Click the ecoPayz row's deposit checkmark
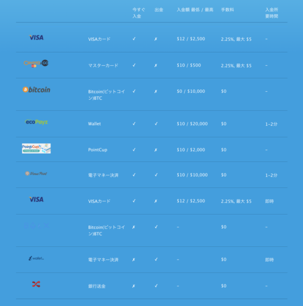Screen dimensions: 303x306 click(x=134, y=124)
